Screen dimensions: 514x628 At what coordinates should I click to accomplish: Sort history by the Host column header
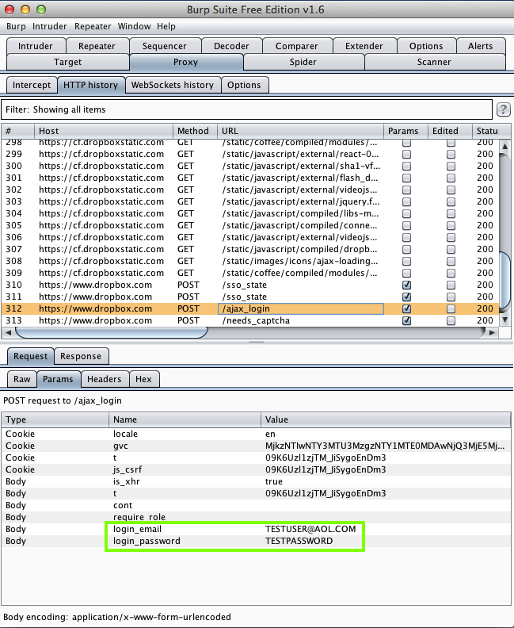(104, 131)
